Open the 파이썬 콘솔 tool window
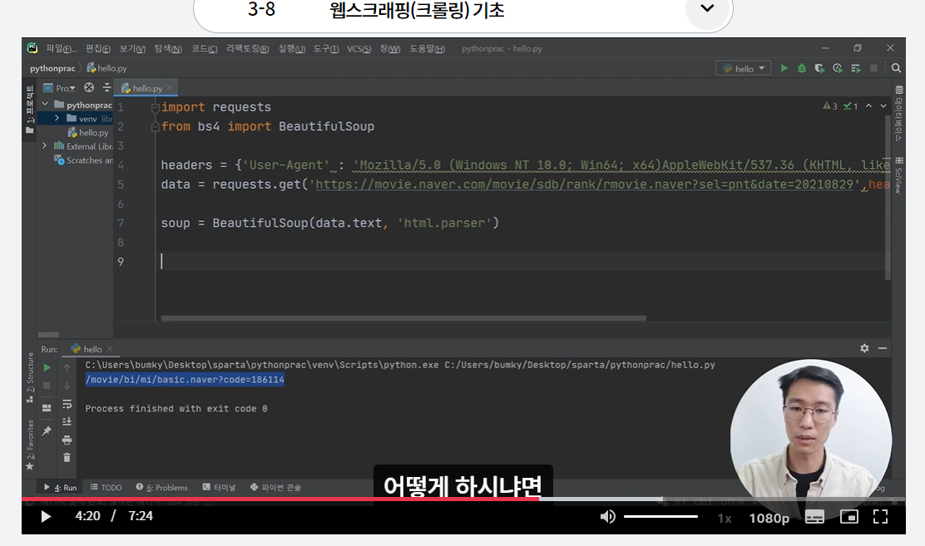925x546 pixels. click(x=275, y=488)
